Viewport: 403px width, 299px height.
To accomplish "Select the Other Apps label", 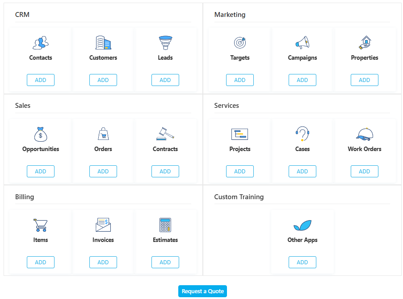I will 302,240.
